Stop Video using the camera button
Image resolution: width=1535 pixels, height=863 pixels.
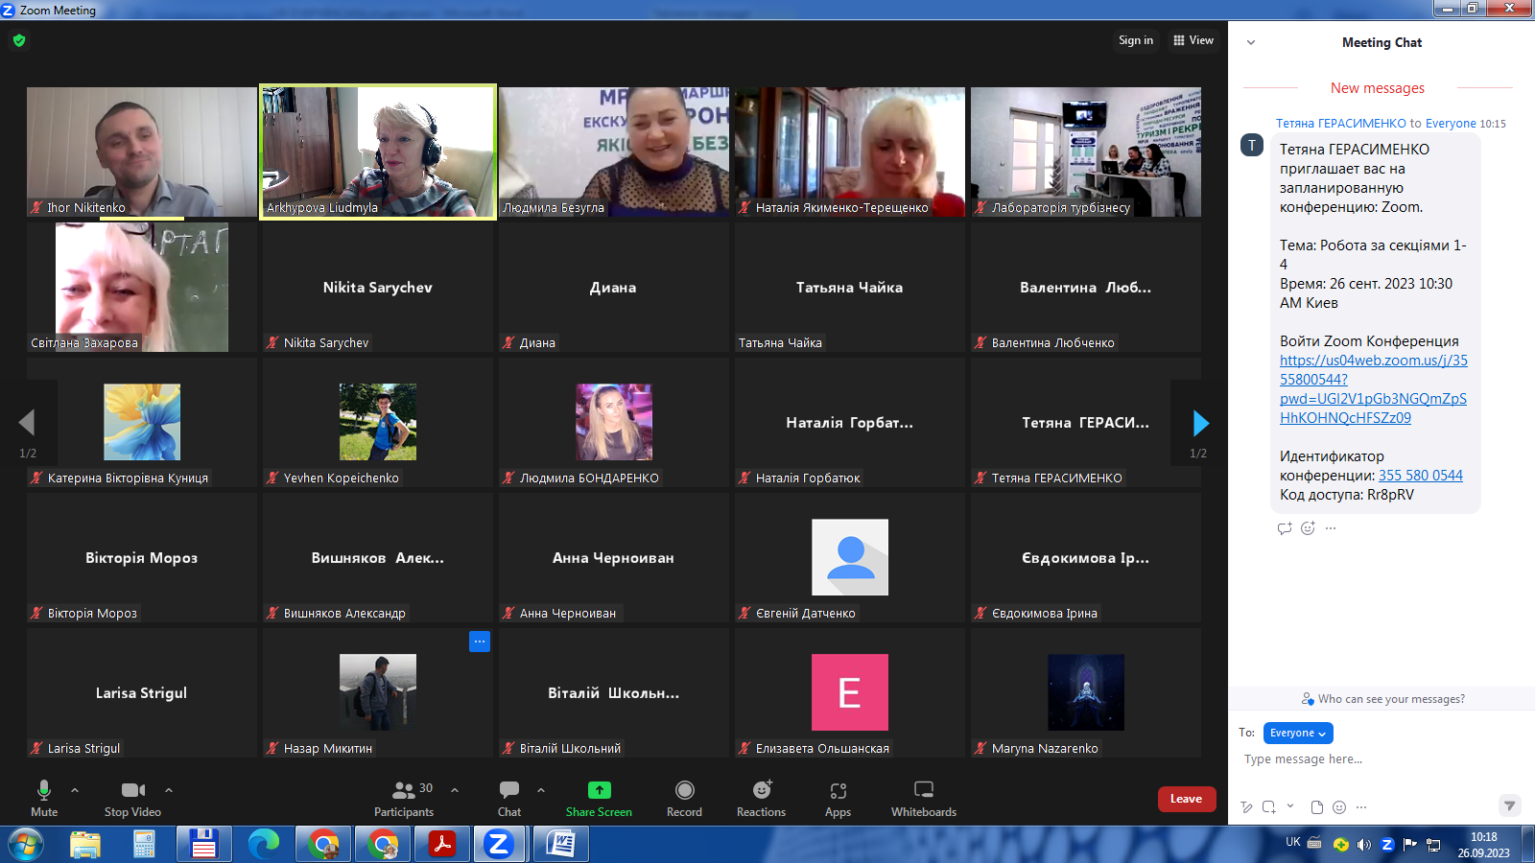click(132, 797)
